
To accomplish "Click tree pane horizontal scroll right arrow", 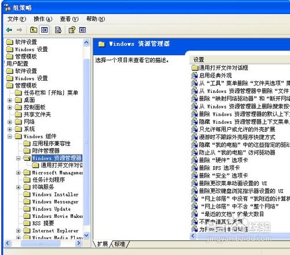I will click(79, 243).
